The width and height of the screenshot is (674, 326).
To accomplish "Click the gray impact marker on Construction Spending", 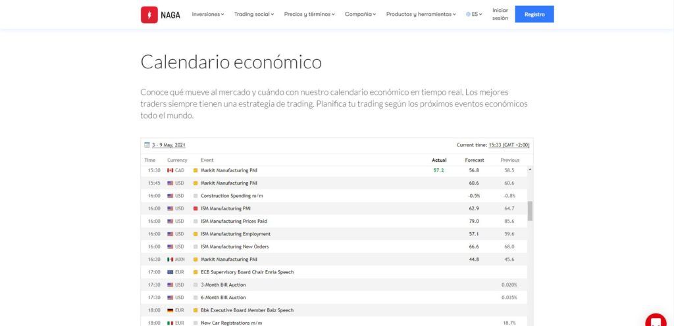I will click(x=195, y=196).
